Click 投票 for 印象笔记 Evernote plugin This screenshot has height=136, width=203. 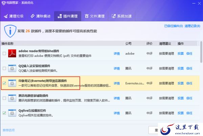(181, 83)
